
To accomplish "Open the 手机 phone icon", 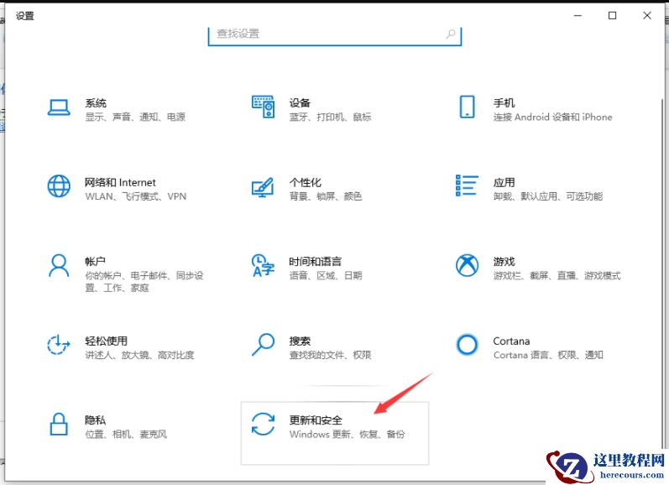I will click(468, 107).
